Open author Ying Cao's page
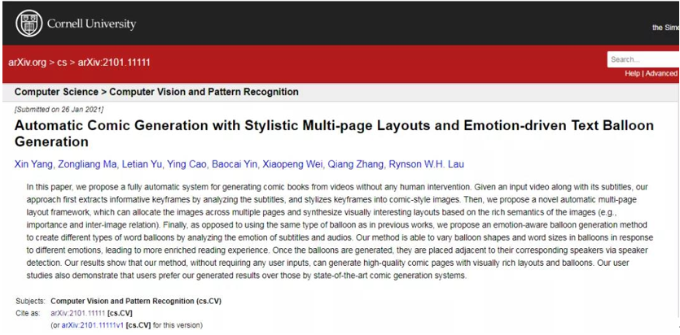The width and height of the screenshot is (680, 335). click(x=187, y=164)
